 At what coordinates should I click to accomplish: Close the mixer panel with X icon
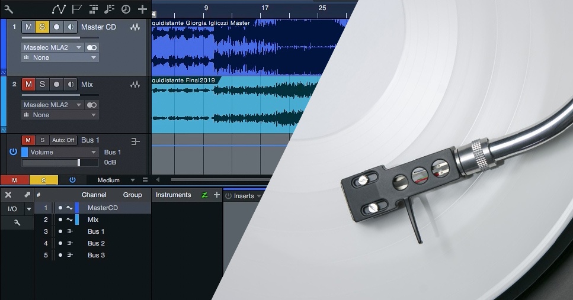[x=8, y=195]
